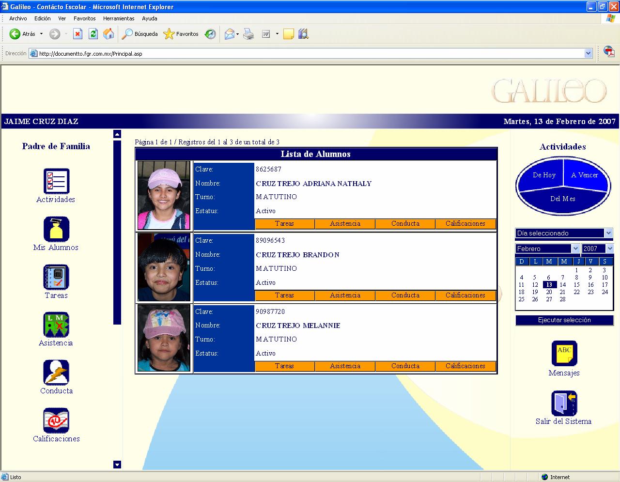This screenshot has width=620, height=482.
Task: Click Melannie's photo thumbnail
Action: point(164,338)
